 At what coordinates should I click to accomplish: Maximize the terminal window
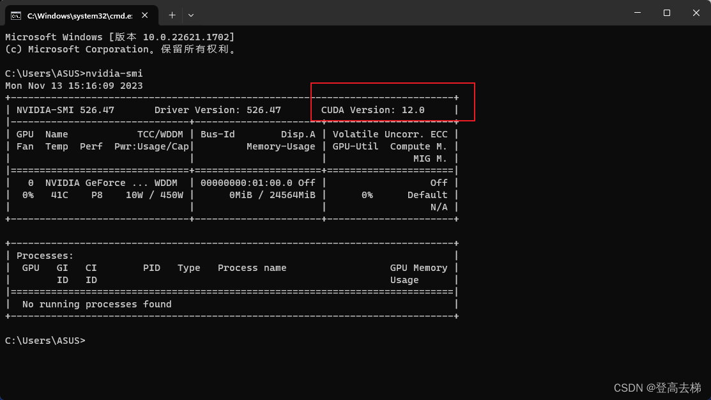point(666,13)
